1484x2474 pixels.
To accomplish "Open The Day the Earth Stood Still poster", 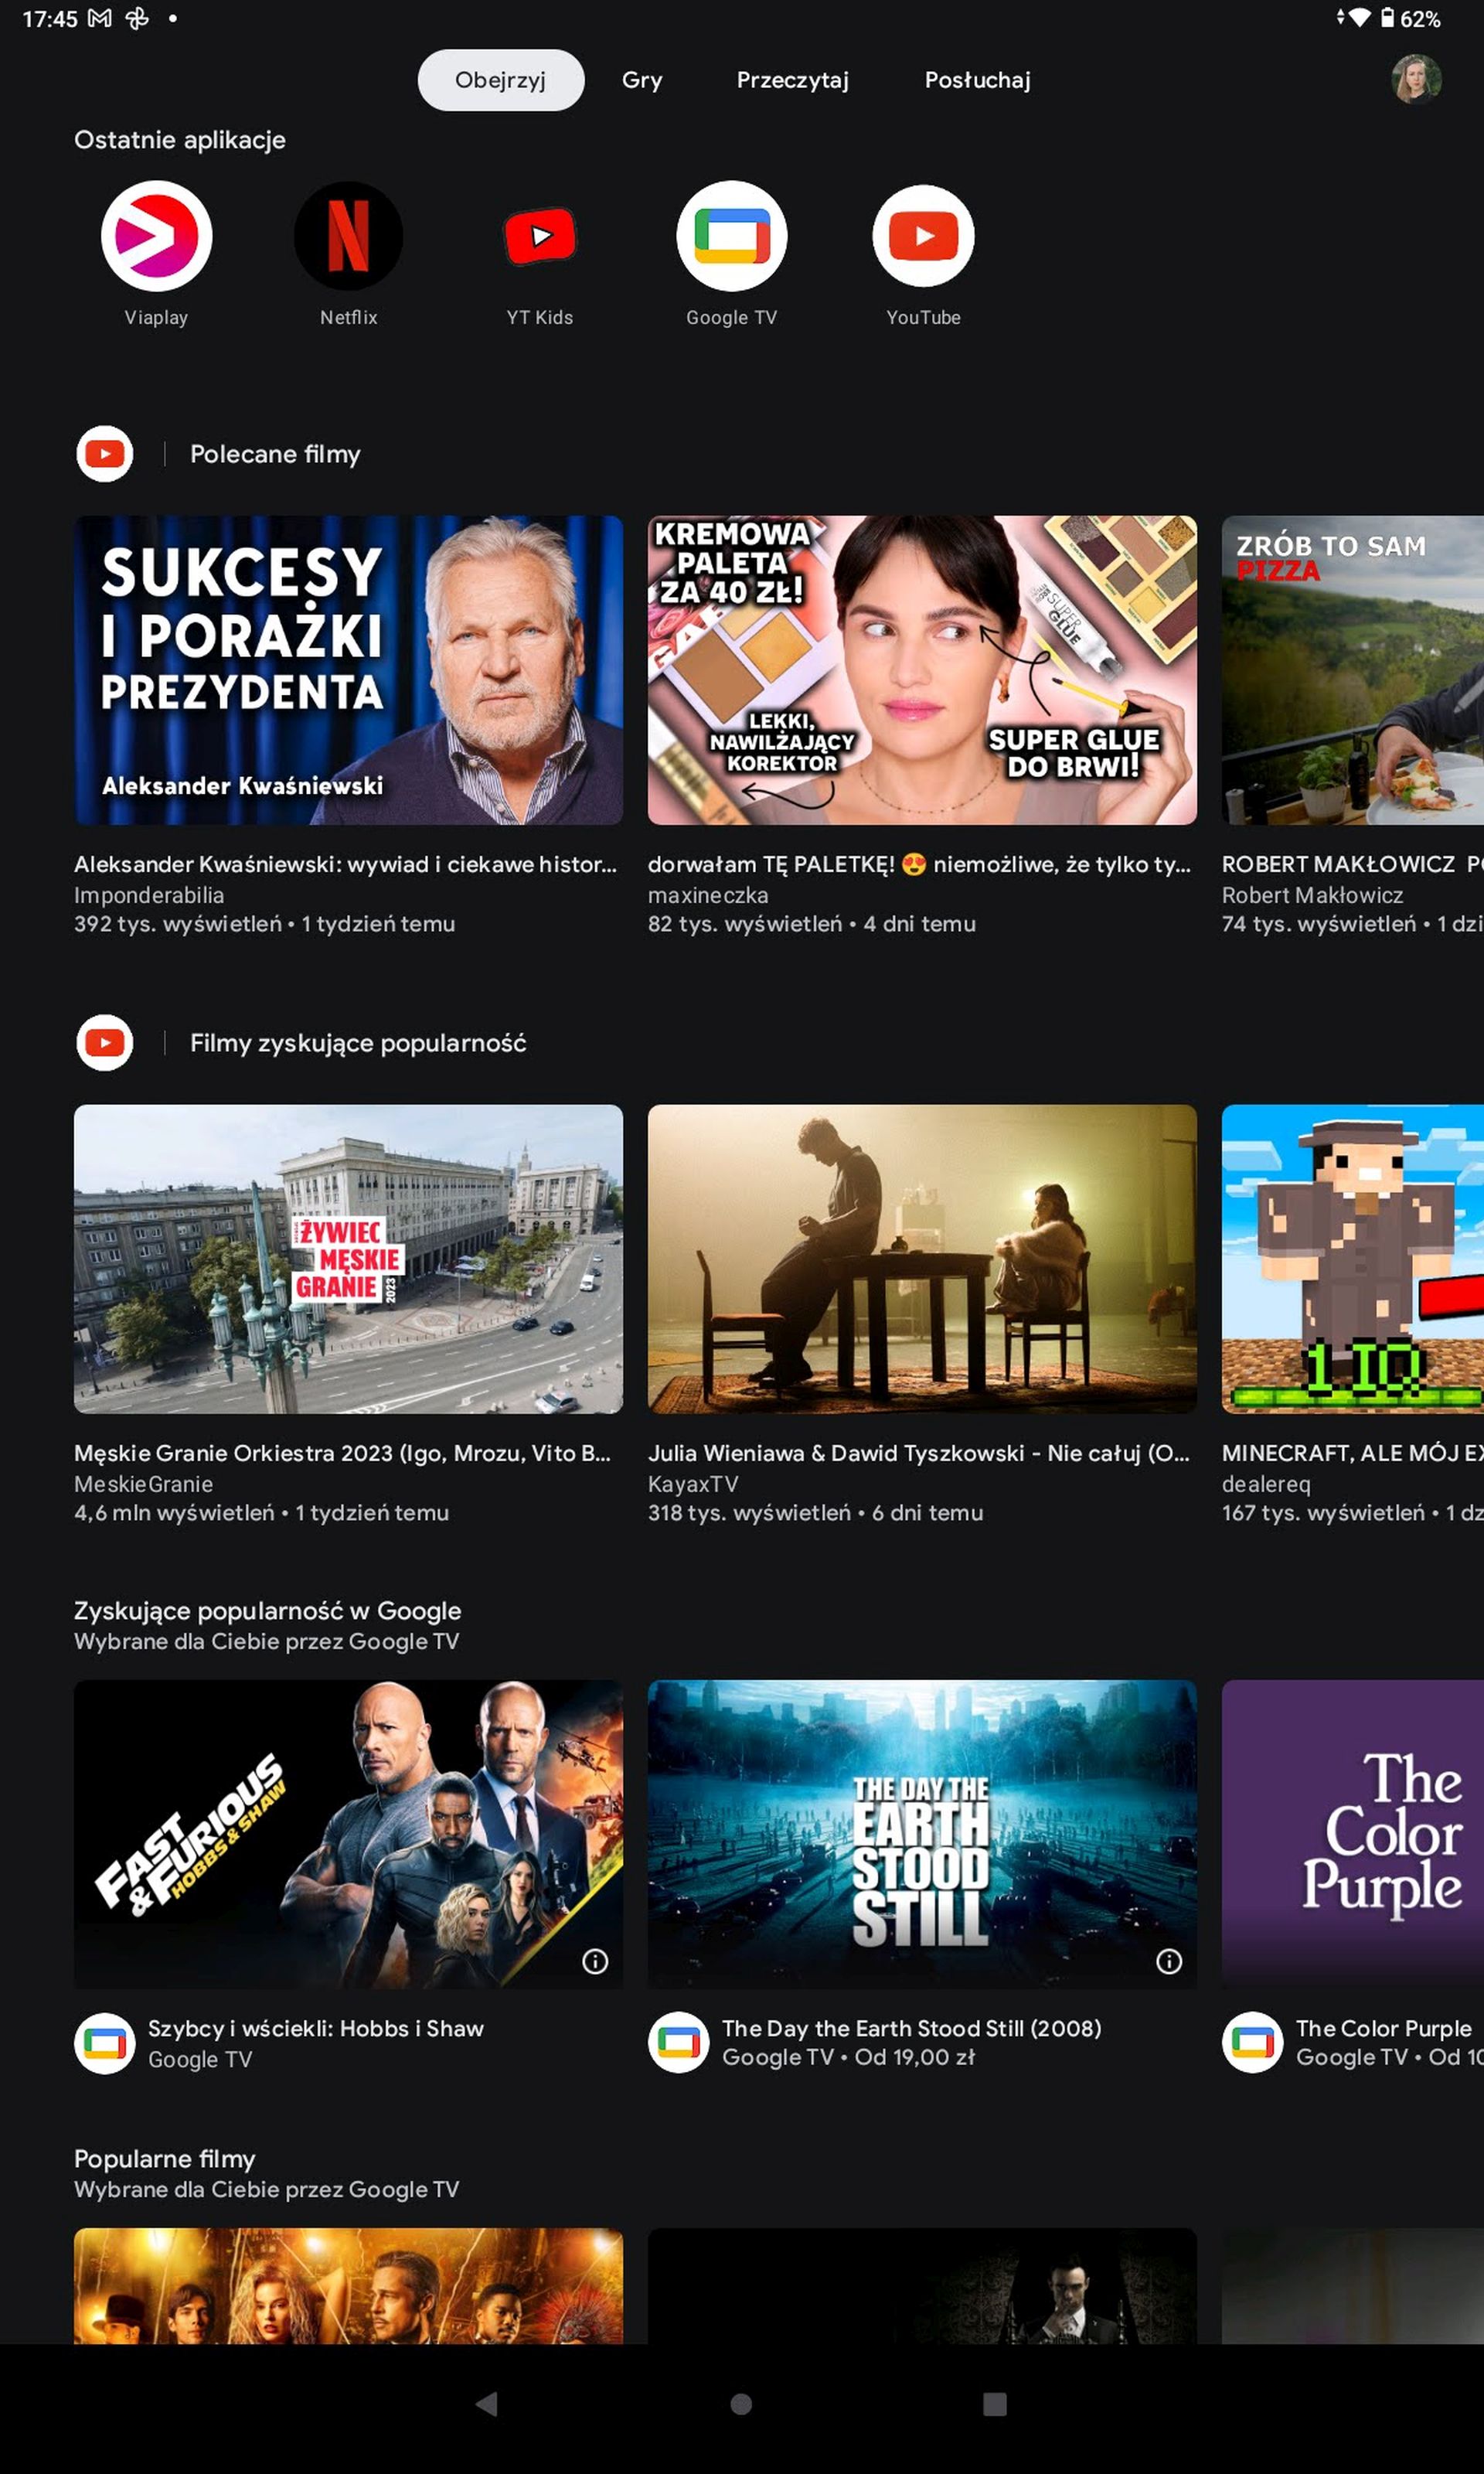I will point(922,1834).
